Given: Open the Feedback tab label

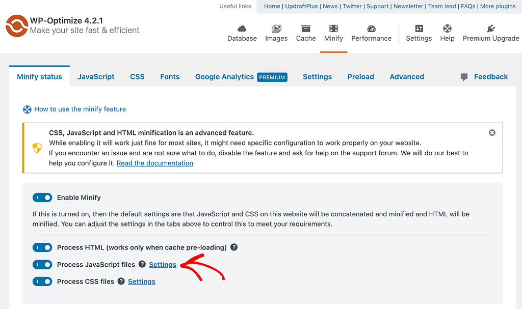Looking at the screenshot, I should (491, 77).
